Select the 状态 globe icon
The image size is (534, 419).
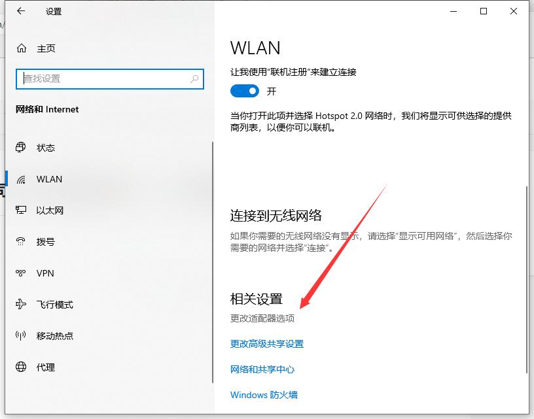point(21,147)
